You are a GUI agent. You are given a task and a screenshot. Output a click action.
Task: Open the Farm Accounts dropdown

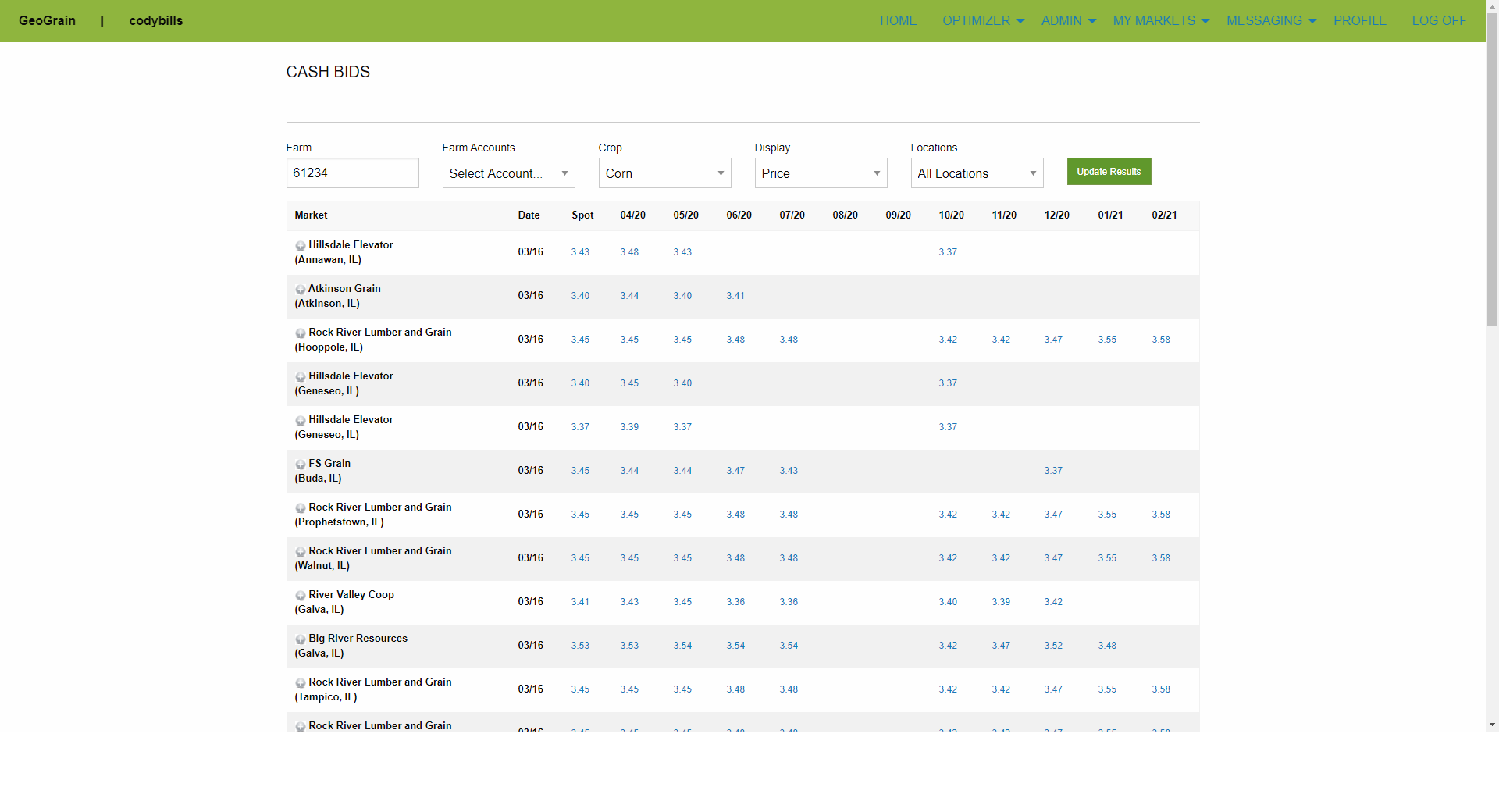(x=508, y=173)
